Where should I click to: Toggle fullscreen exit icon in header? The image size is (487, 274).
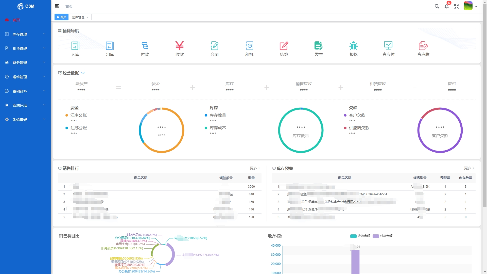[x=456, y=6]
